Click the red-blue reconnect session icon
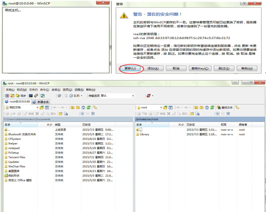Viewport: 266px width, 212px height. 149,96
